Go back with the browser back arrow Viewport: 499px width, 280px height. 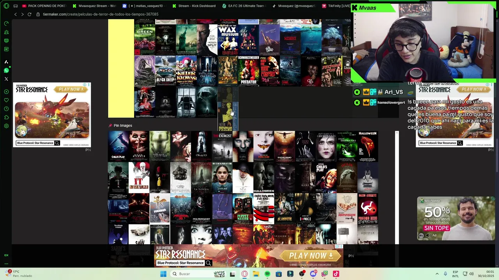point(16,14)
